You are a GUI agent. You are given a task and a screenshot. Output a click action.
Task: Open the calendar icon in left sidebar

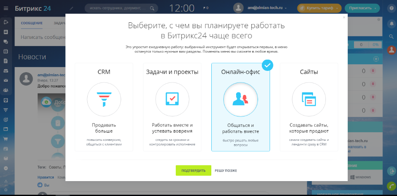click(6, 51)
